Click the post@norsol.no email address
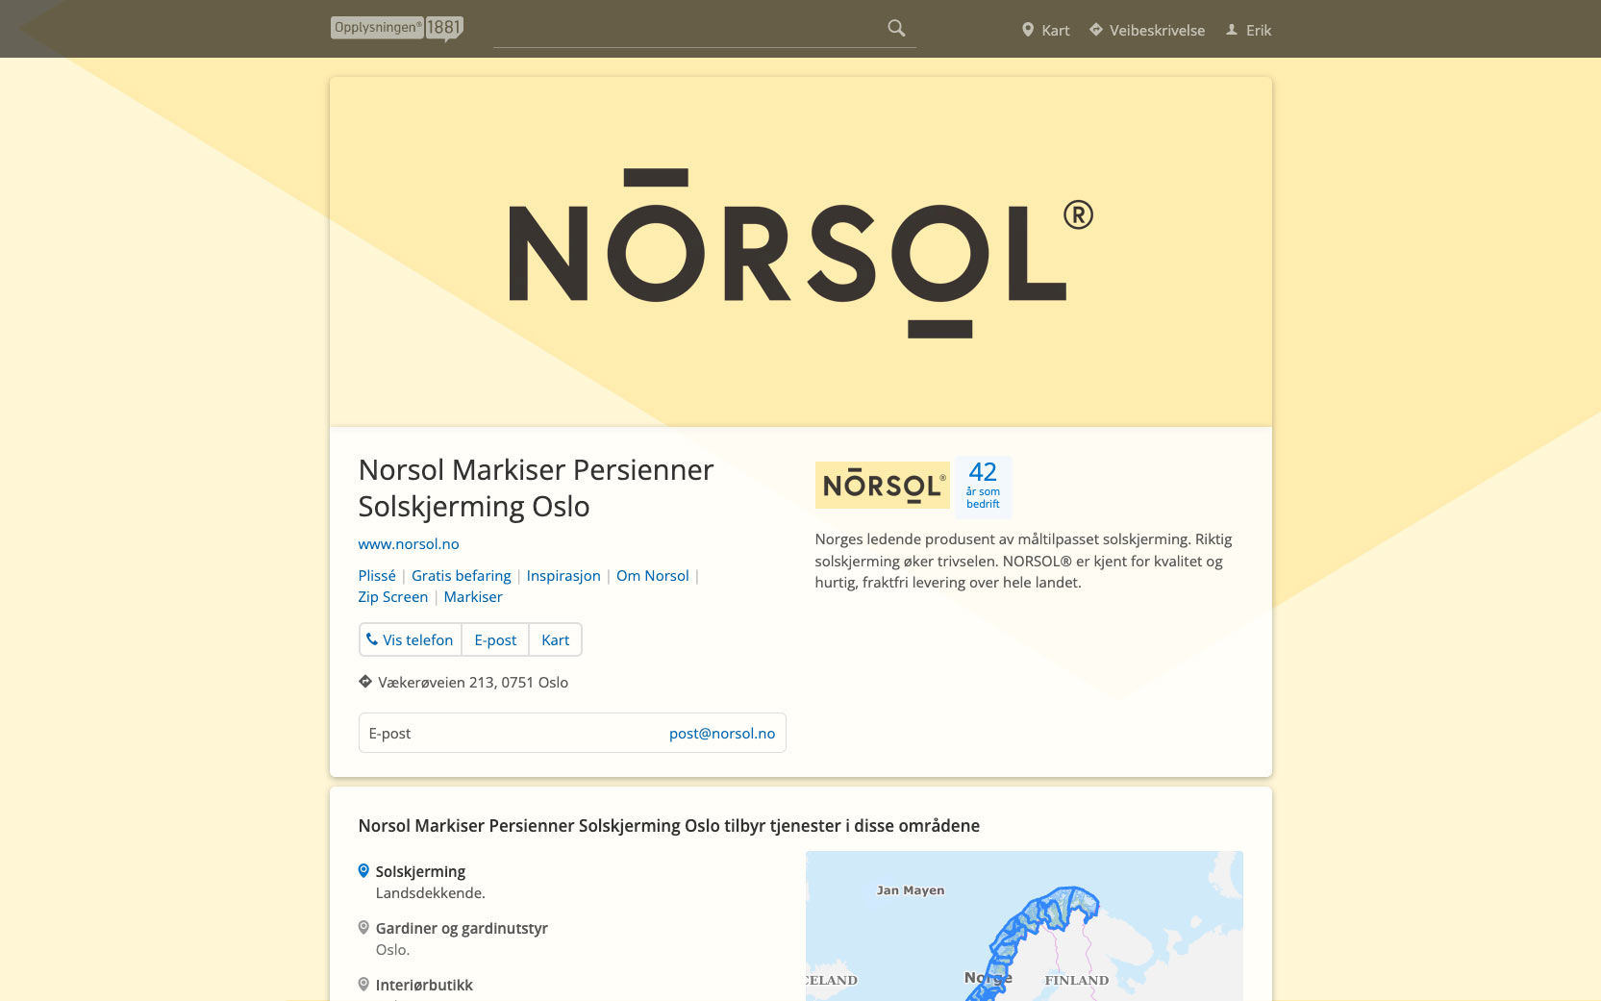Screen dimensions: 1601x1001 point(721,734)
